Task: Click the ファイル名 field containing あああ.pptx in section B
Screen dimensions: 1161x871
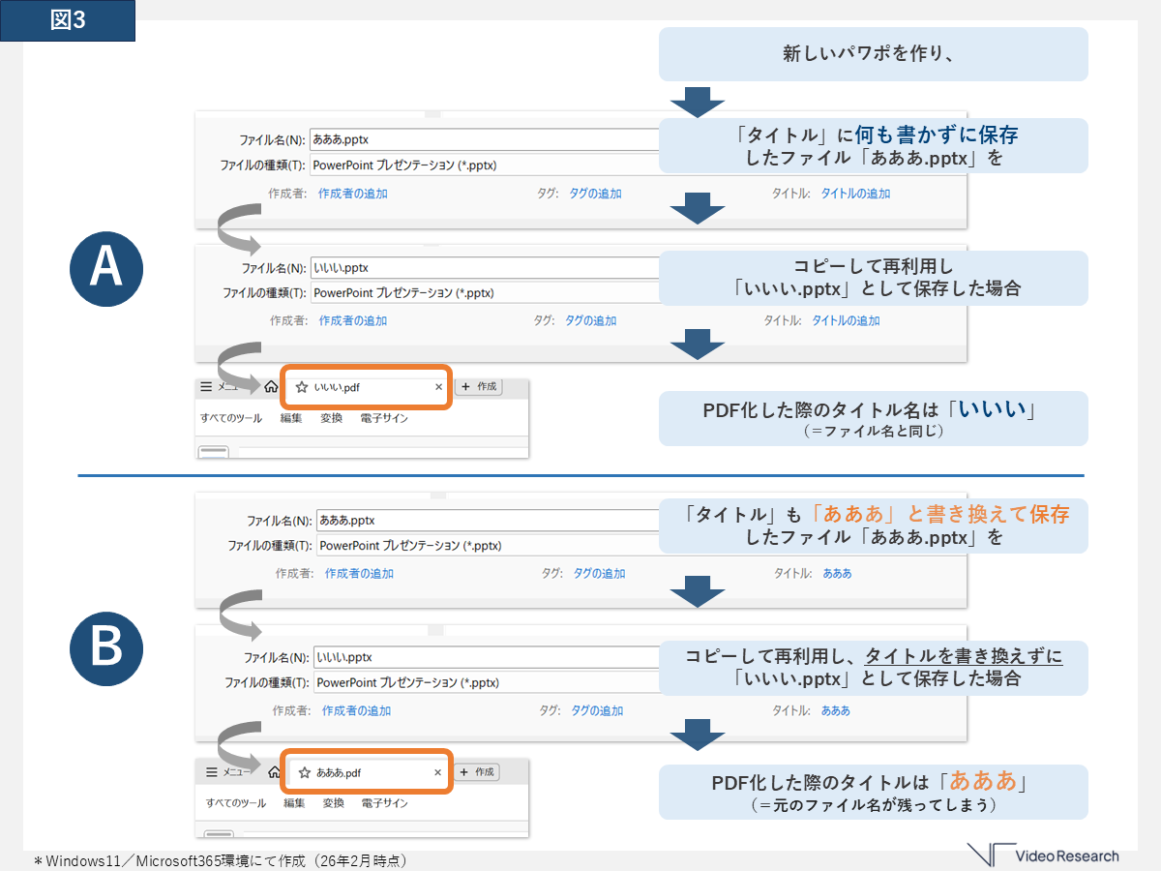Action: (484, 520)
